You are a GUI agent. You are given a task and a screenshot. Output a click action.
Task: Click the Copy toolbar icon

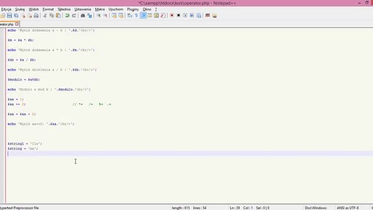[x=51, y=16]
